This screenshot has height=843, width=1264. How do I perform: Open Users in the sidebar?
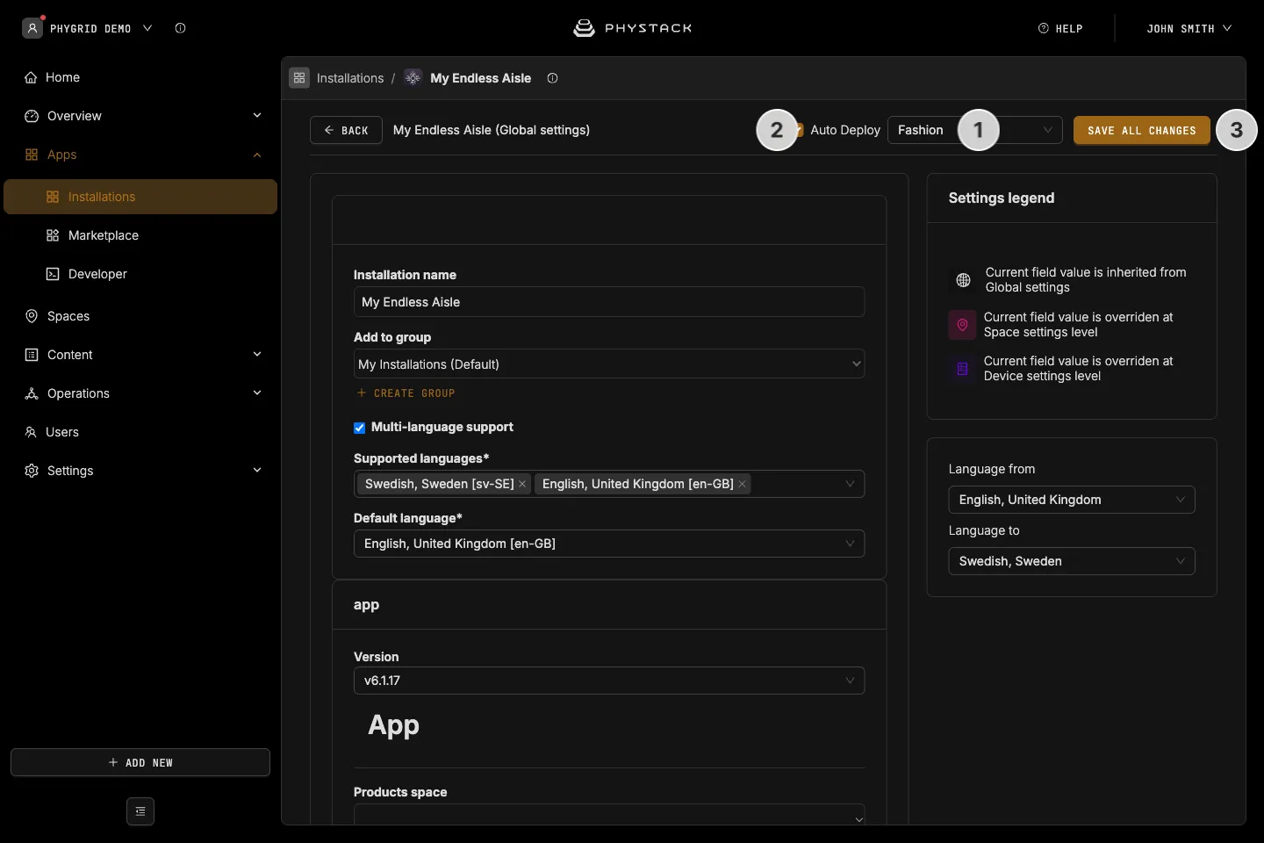click(x=140, y=432)
